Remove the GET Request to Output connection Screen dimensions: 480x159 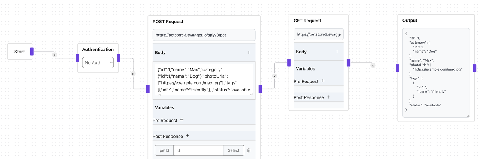(x=373, y=66)
